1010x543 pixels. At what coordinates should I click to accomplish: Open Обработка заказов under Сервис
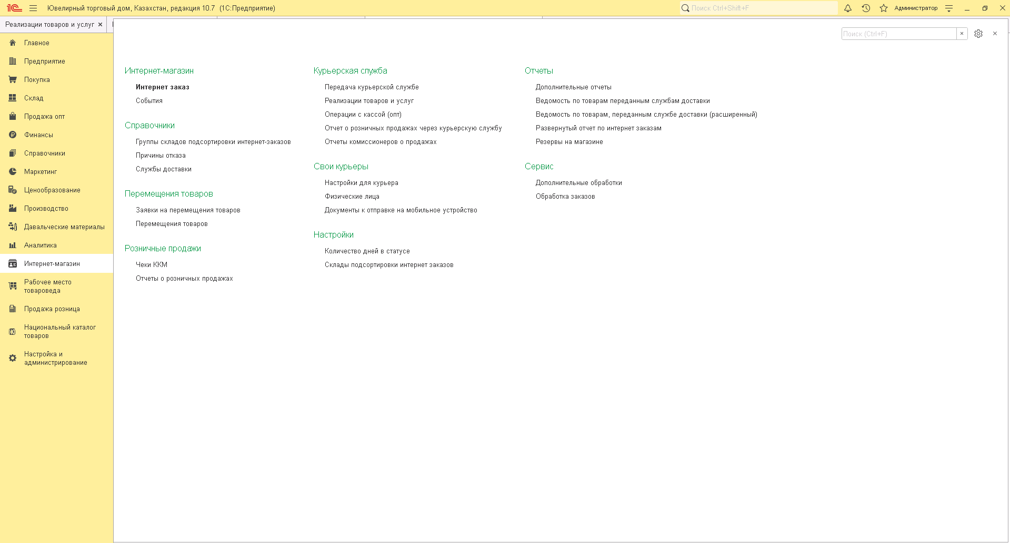pos(565,197)
